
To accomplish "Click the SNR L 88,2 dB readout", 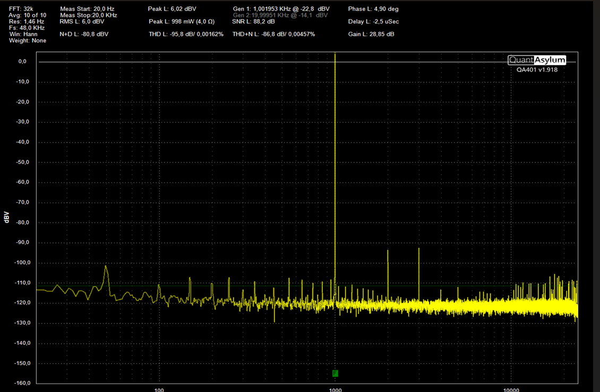I will pos(253,21).
